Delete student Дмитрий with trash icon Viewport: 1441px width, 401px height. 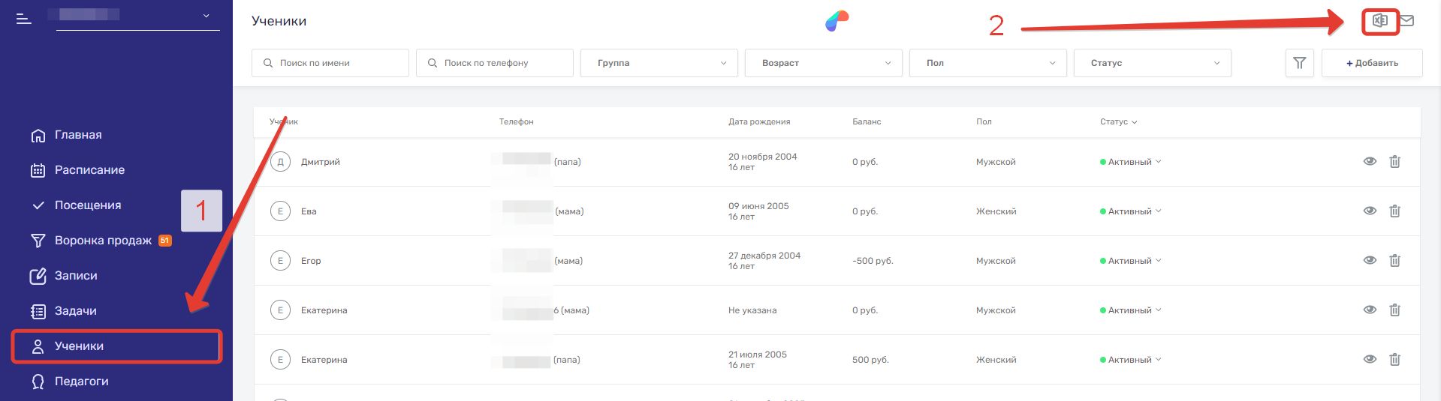1394,162
